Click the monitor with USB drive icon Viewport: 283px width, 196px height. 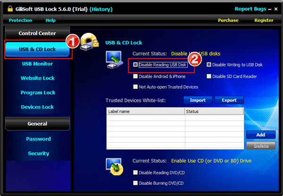point(114,60)
